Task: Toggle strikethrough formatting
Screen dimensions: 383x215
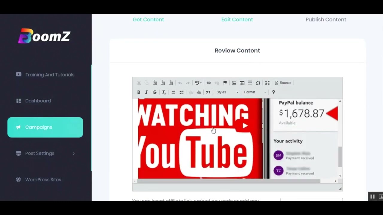Action: [155, 92]
